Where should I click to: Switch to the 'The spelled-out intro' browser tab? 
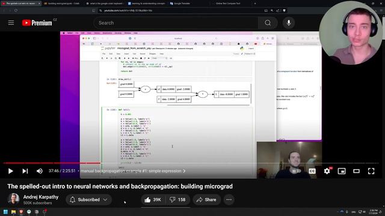tap(20, 4)
